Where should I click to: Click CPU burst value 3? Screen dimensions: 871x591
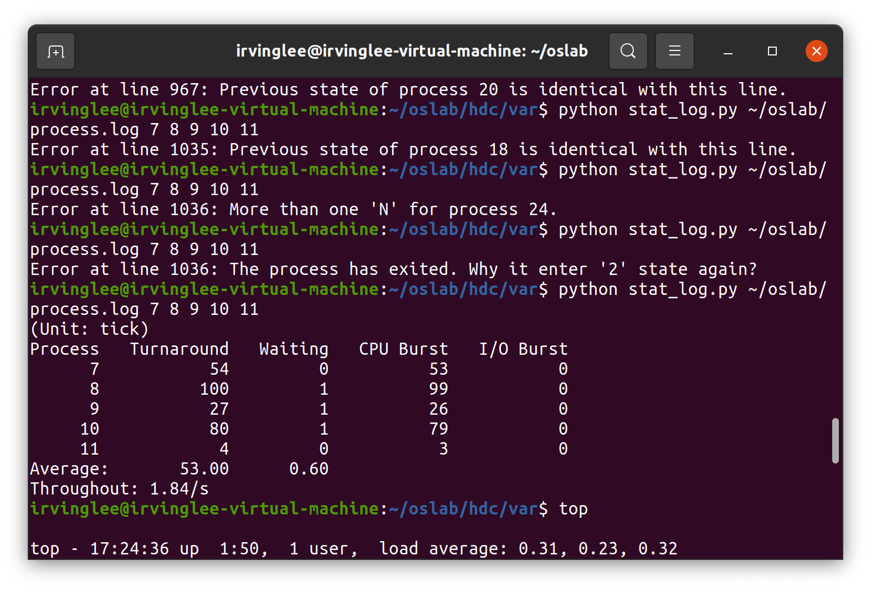(443, 449)
